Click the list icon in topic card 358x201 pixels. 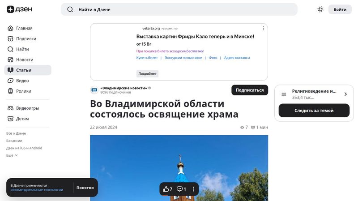click(284, 94)
